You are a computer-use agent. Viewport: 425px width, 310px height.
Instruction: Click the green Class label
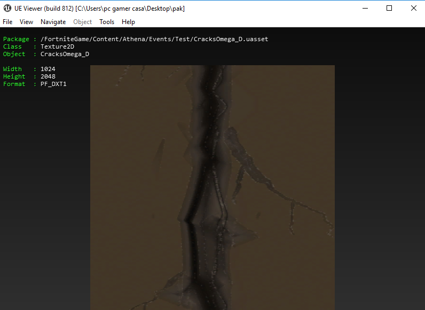(x=12, y=46)
